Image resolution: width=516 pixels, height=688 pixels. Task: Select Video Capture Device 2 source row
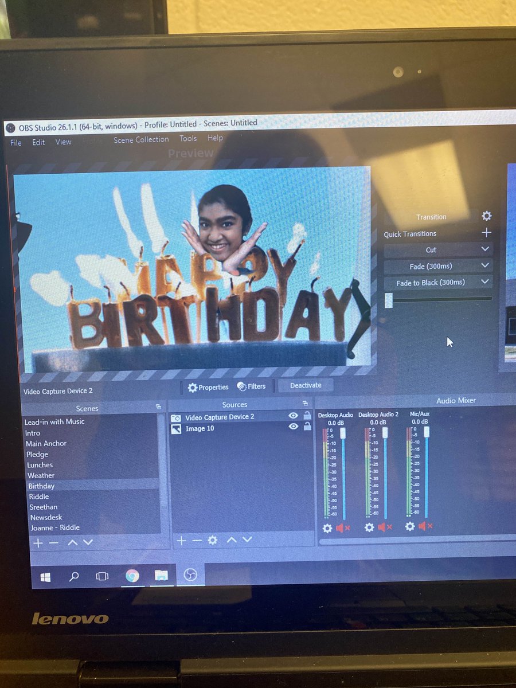241,417
